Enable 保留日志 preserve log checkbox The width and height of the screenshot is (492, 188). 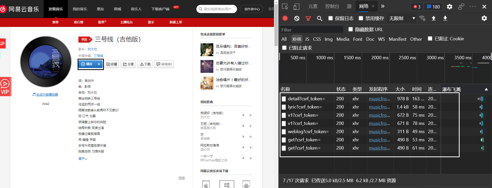coord(331,18)
